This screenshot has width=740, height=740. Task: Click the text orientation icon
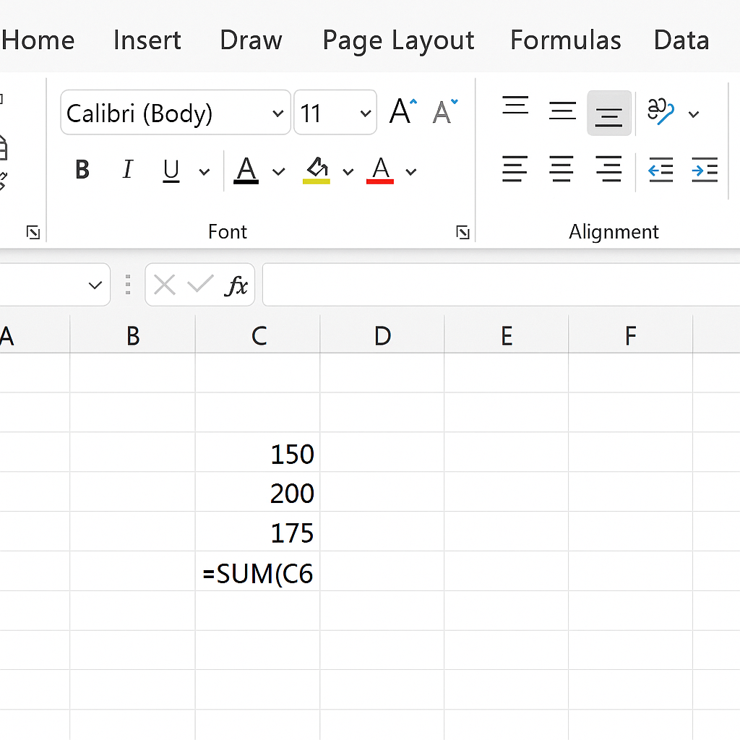coord(661,112)
